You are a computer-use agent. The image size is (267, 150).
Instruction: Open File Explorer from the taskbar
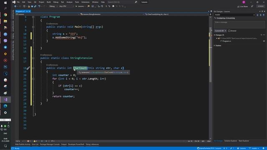[5, 21]
